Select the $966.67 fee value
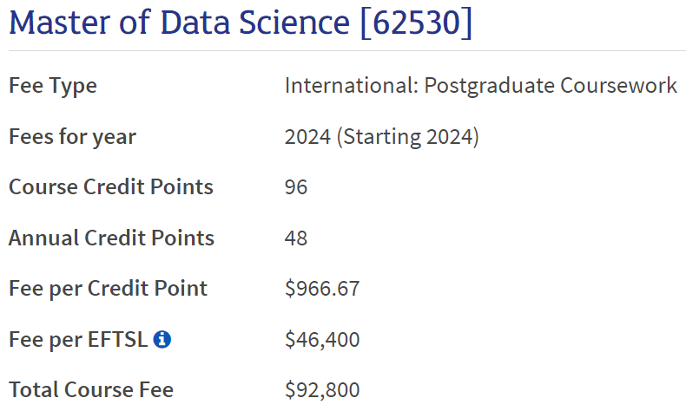The width and height of the screenshot is (686, 411). coord(322,289)
